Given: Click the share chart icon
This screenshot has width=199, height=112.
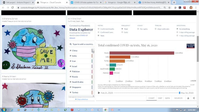Looking at the screenshot, I should point(194,98).
